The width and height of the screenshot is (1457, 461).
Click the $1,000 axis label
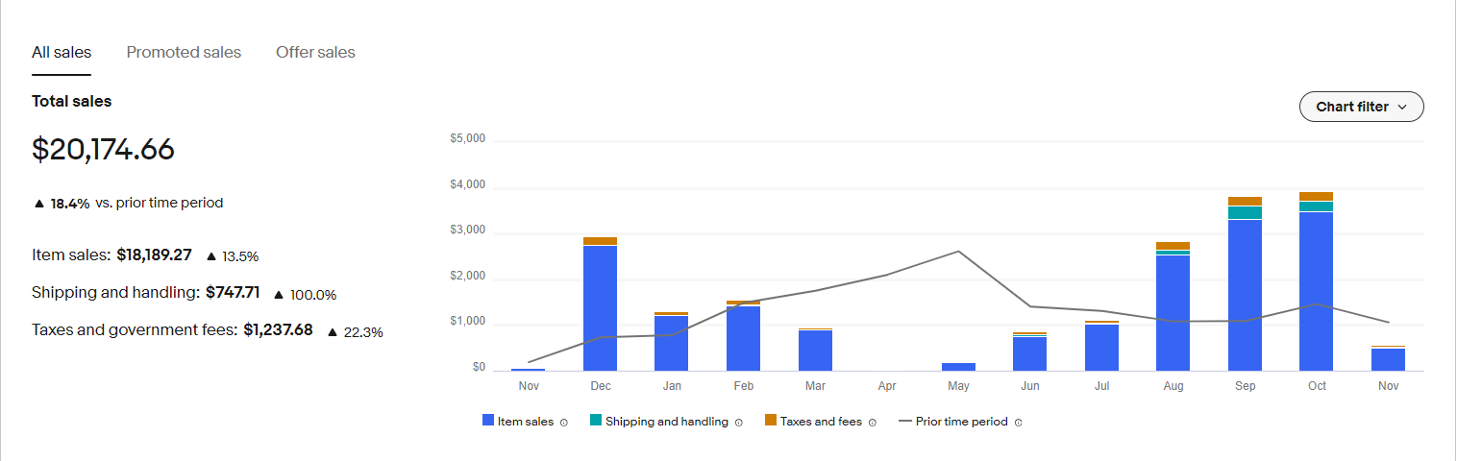pos(467,322)
